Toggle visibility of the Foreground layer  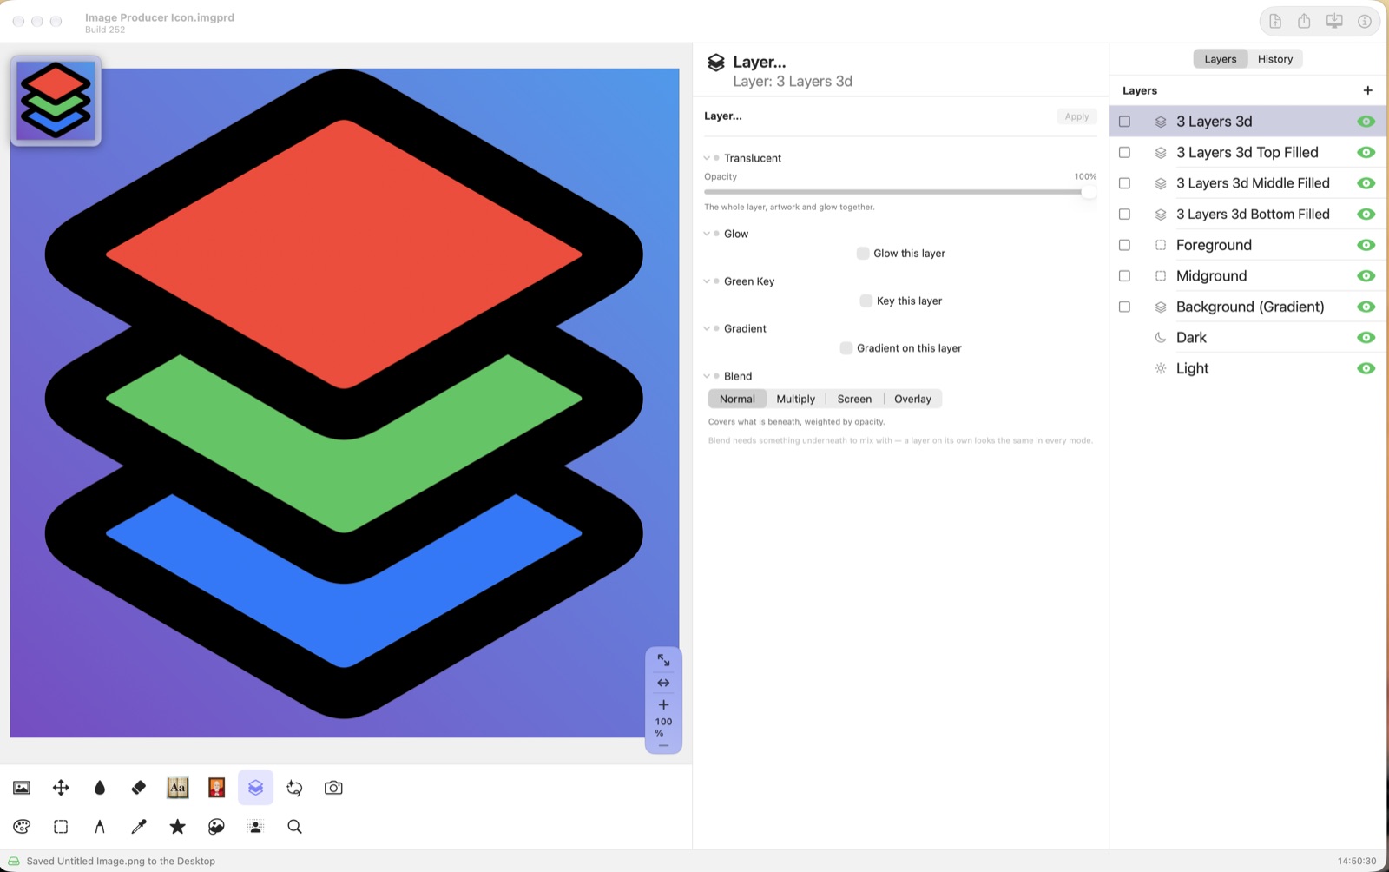[1366, 245]
